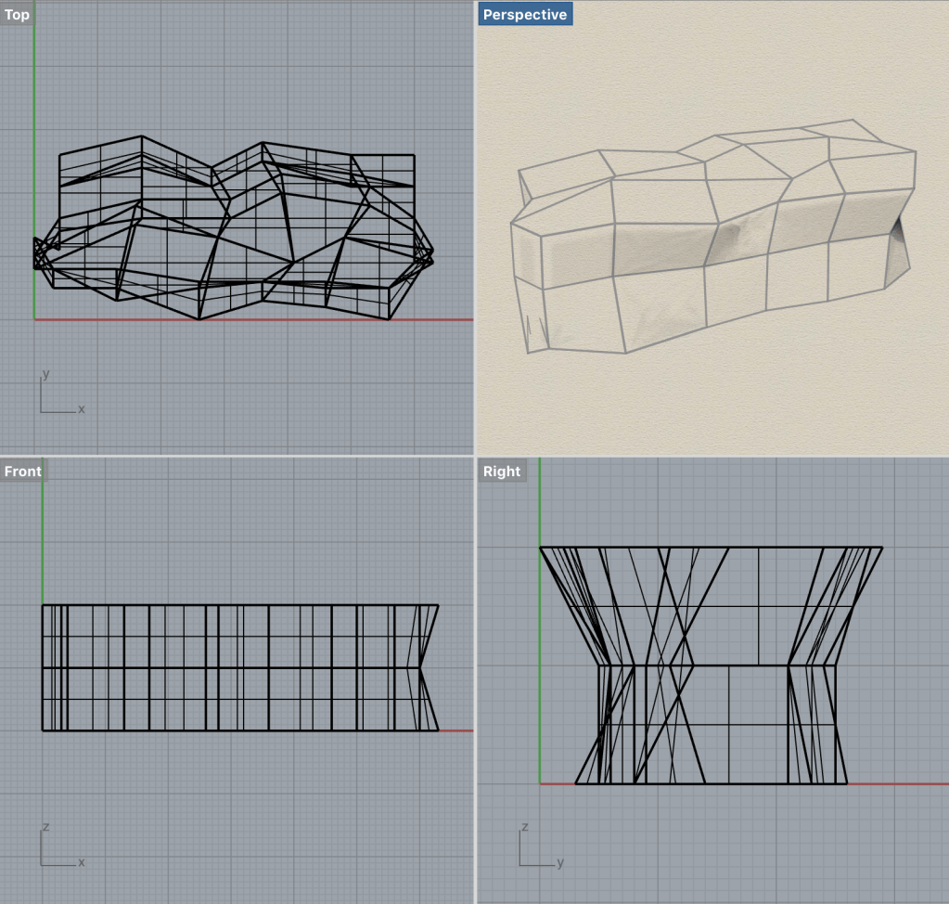The width and height of the screenshot is (949, 904).
Task: Select the Front viewport label
Action: pyautogui.click(x=22, y=471)
